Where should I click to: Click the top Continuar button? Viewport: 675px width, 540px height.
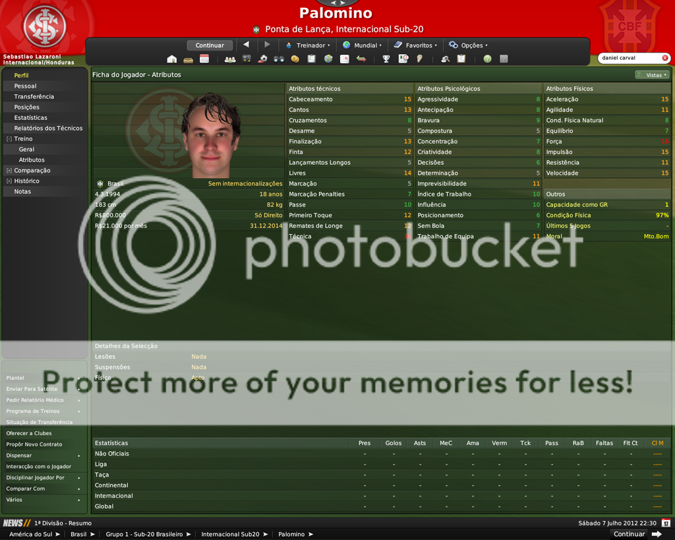click(x=210, y=45)
